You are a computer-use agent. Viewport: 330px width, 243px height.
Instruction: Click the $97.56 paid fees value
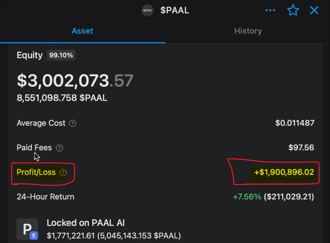[x=301, y=148]
